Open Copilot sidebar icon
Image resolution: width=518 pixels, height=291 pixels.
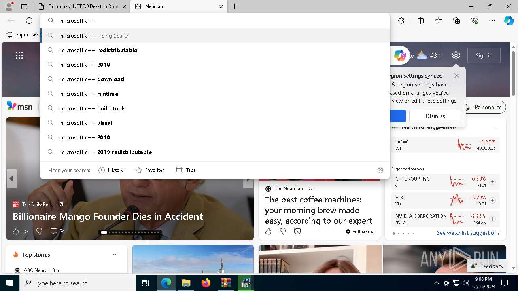pyautogui.click(x=509, y=21)
